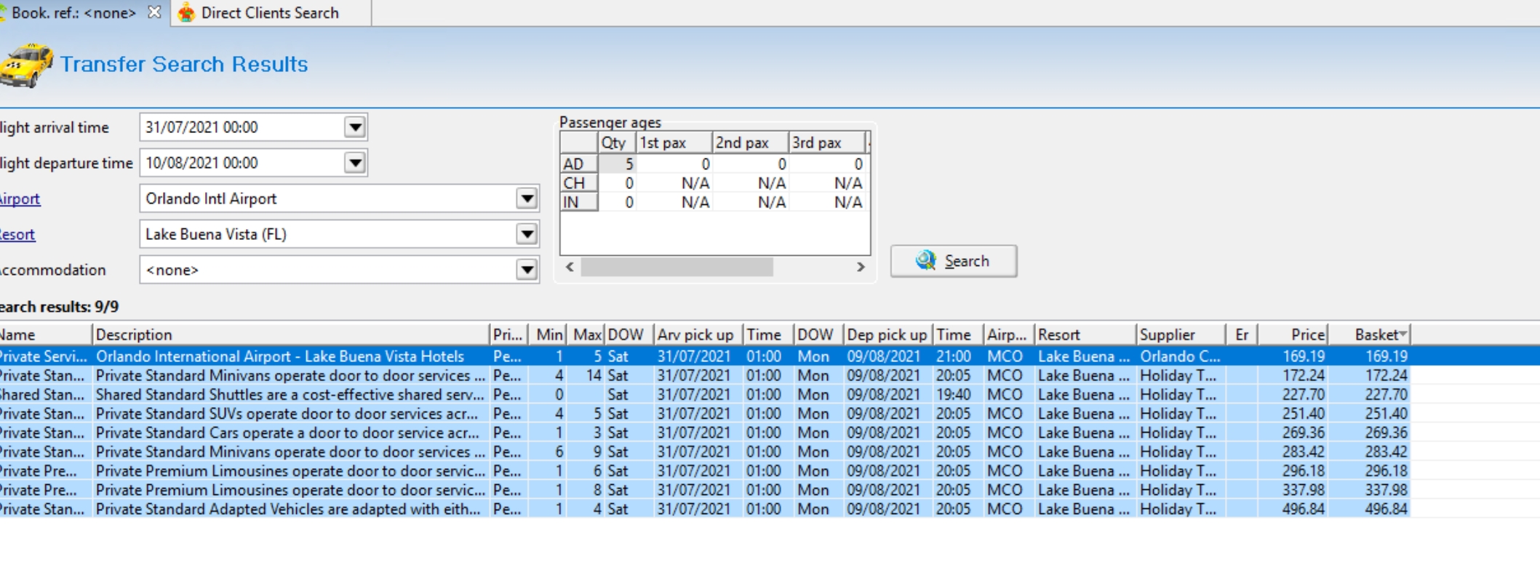Sort by Supplier column header
The height and width of the screenshot is (562, 1540).
click(x=1181, y=334)
